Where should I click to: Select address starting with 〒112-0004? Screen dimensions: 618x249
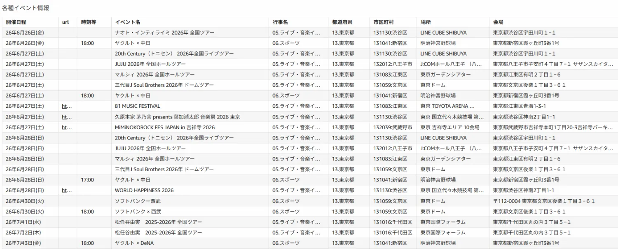(544, 201)
